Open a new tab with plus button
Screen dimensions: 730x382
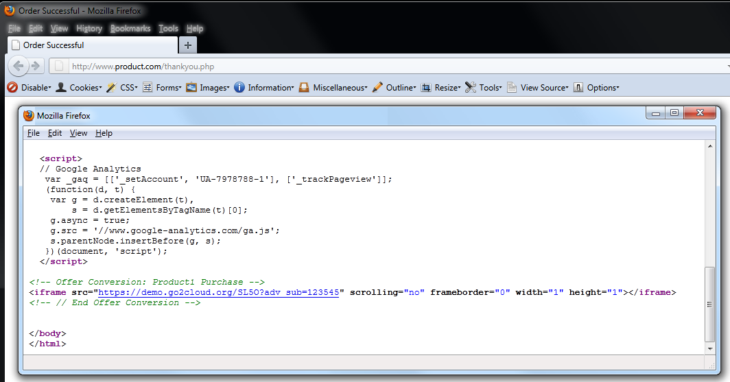[188, 45]
